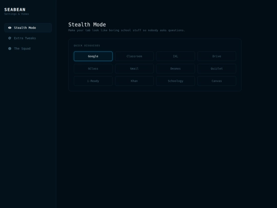Switch to the Extra Tweaks section
277x208 pixels.
(x=28, y=38)
